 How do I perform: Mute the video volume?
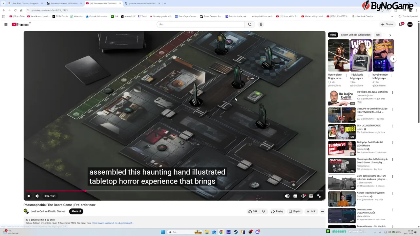click(37, 196)
